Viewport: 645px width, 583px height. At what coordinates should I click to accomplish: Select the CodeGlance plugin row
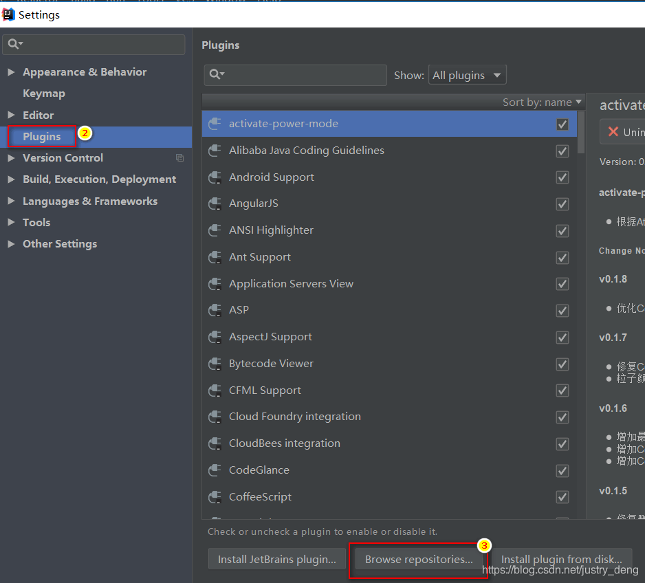point(389,470)
